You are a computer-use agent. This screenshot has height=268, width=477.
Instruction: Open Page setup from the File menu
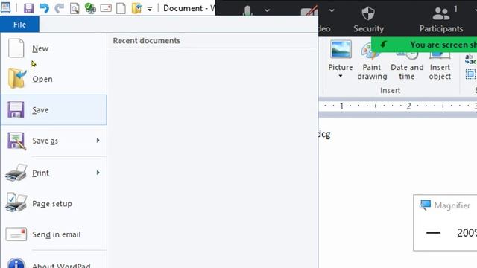54,203
